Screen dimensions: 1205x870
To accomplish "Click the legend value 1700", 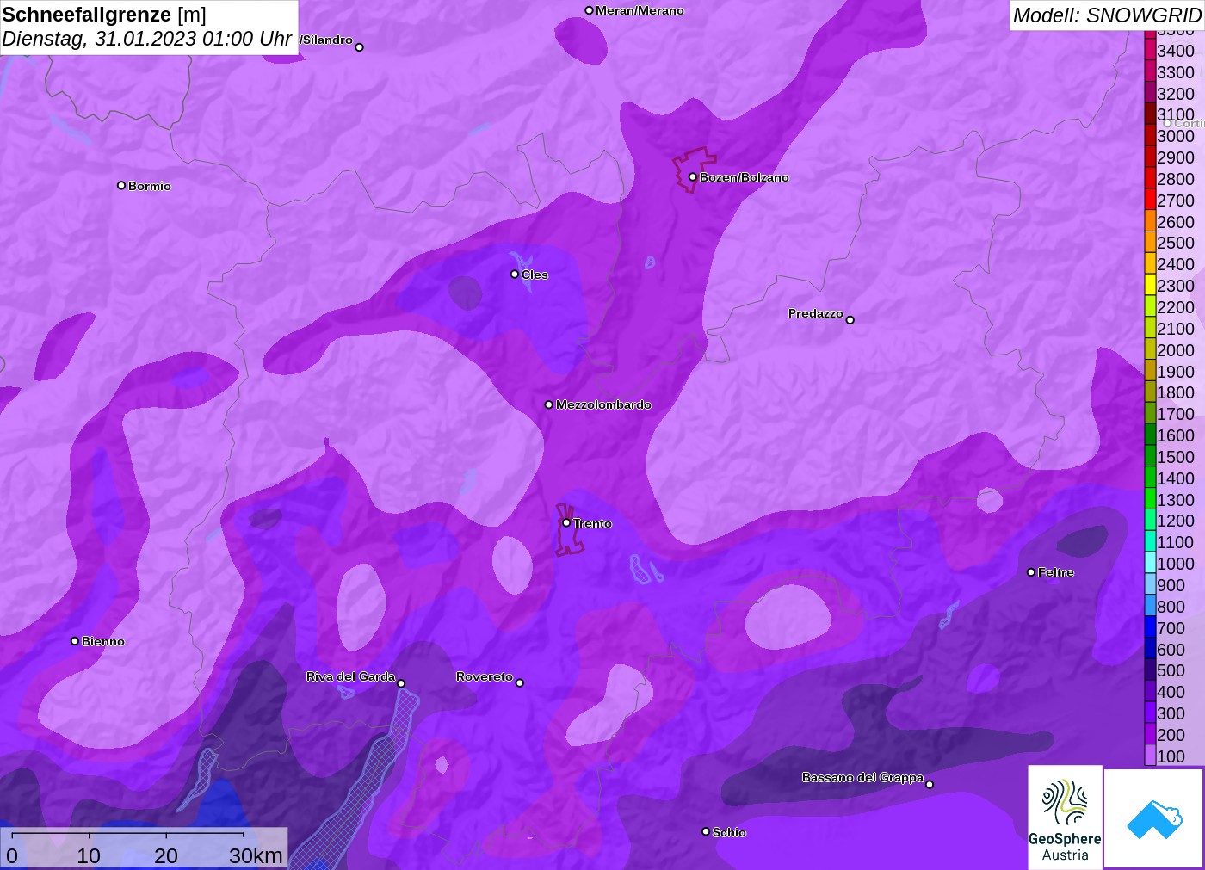I will click(1176, 414).
